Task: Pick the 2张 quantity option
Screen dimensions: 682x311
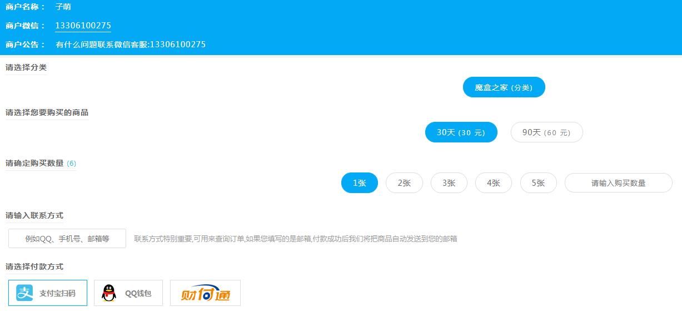Action: click(404, 183)
